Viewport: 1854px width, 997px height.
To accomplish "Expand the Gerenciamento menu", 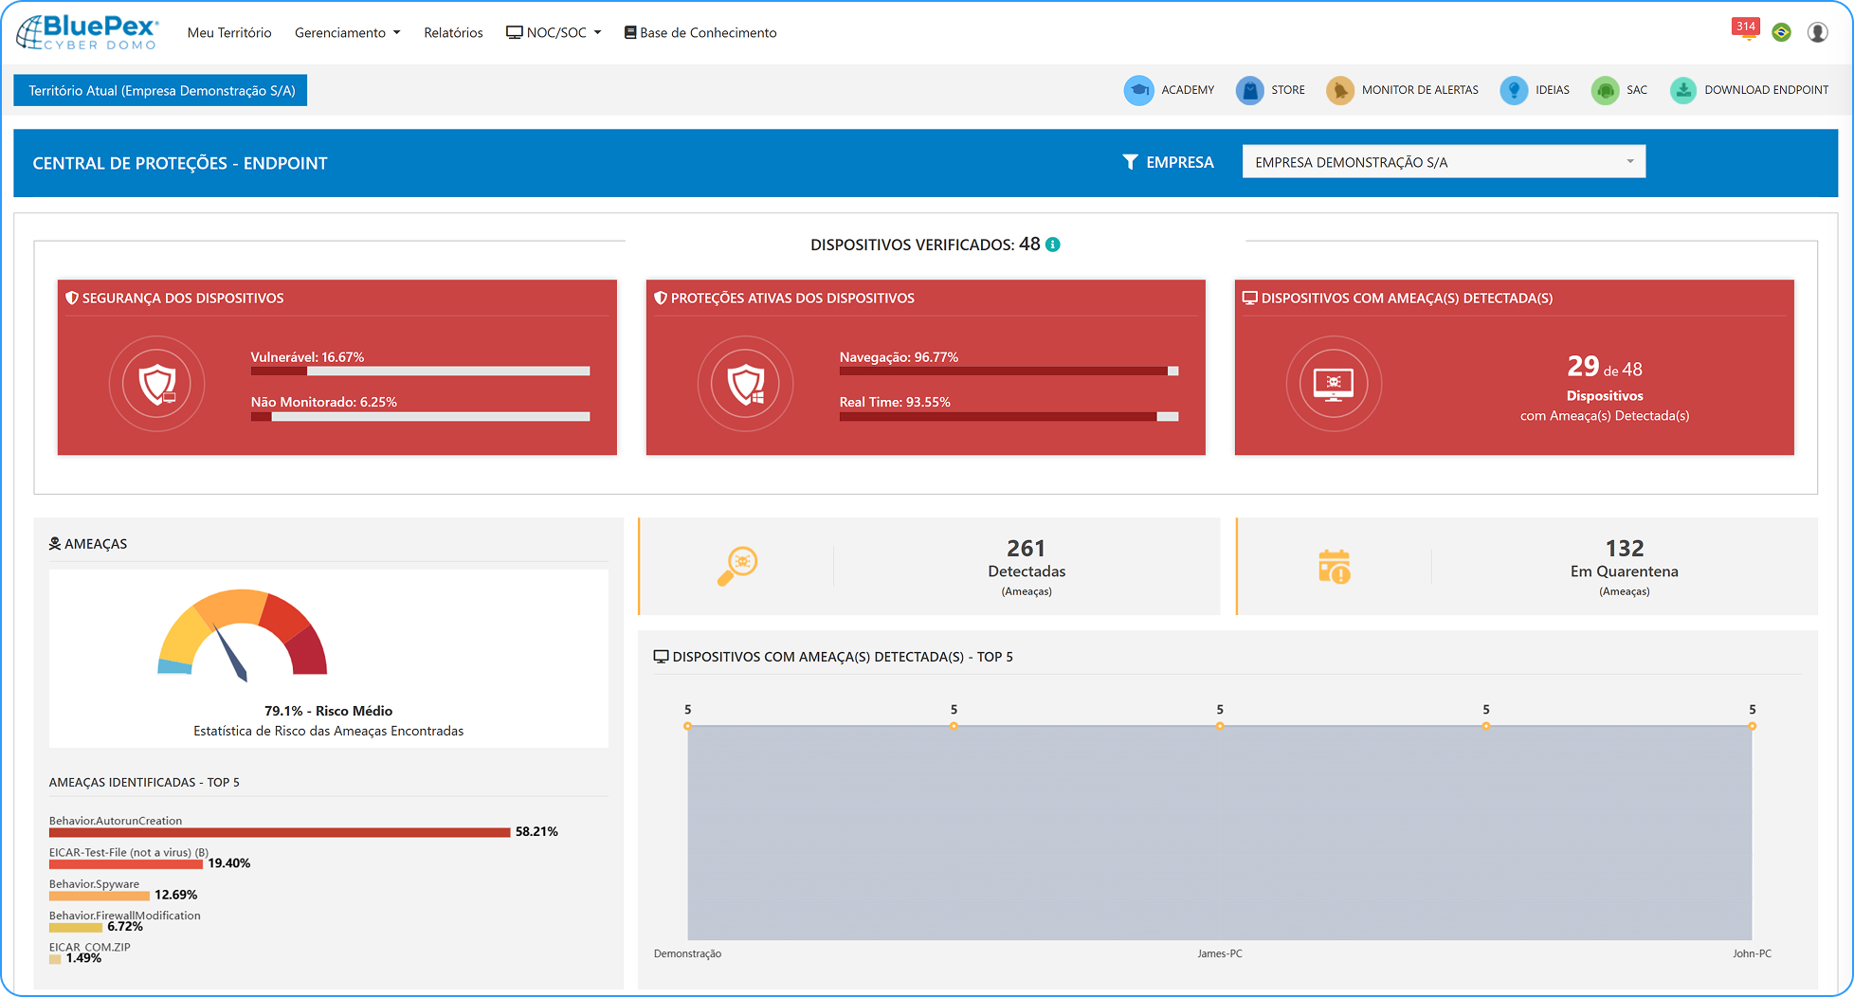I will [x=348, y=32].
